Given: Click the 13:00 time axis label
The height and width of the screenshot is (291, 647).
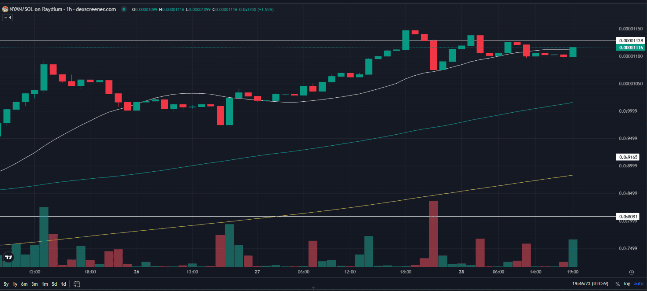Looking at the screenshot, I should (x=192, y=272).
